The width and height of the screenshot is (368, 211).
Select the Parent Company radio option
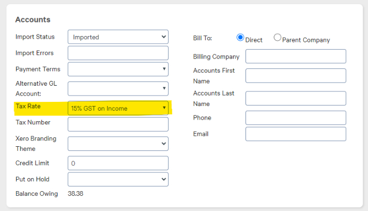(277, 38)
